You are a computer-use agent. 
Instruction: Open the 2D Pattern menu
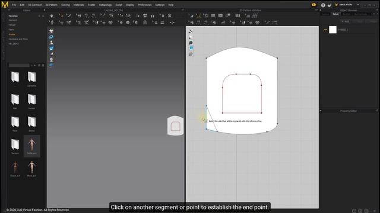[52, 5]
